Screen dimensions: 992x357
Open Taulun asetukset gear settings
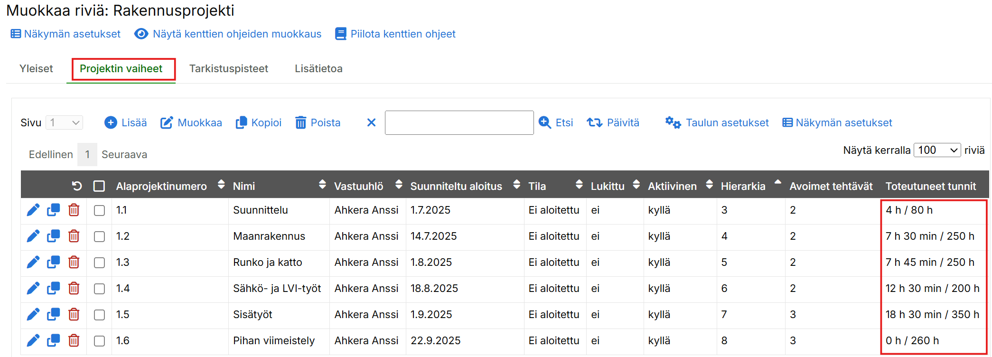coord(716,123)
